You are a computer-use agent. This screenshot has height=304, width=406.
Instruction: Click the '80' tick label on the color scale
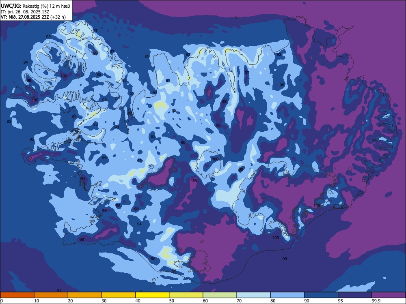(273, 301)
